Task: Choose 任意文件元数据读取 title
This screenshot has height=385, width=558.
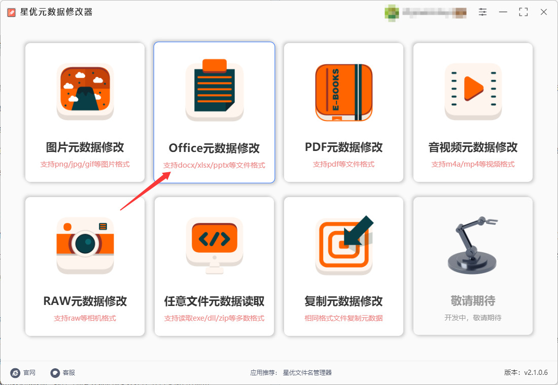Action: (214, 301)
